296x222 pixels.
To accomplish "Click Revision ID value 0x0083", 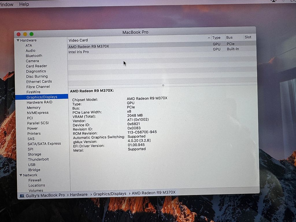I will point(134,128).
